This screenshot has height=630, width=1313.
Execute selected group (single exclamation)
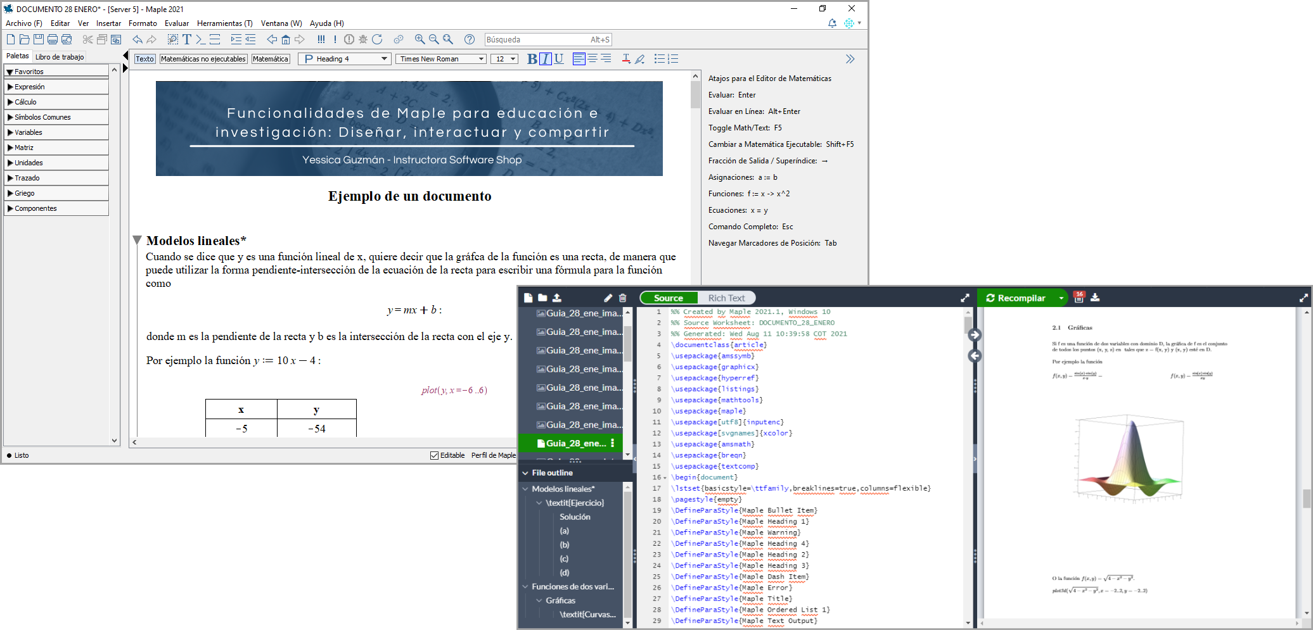[x=335, y=39]
